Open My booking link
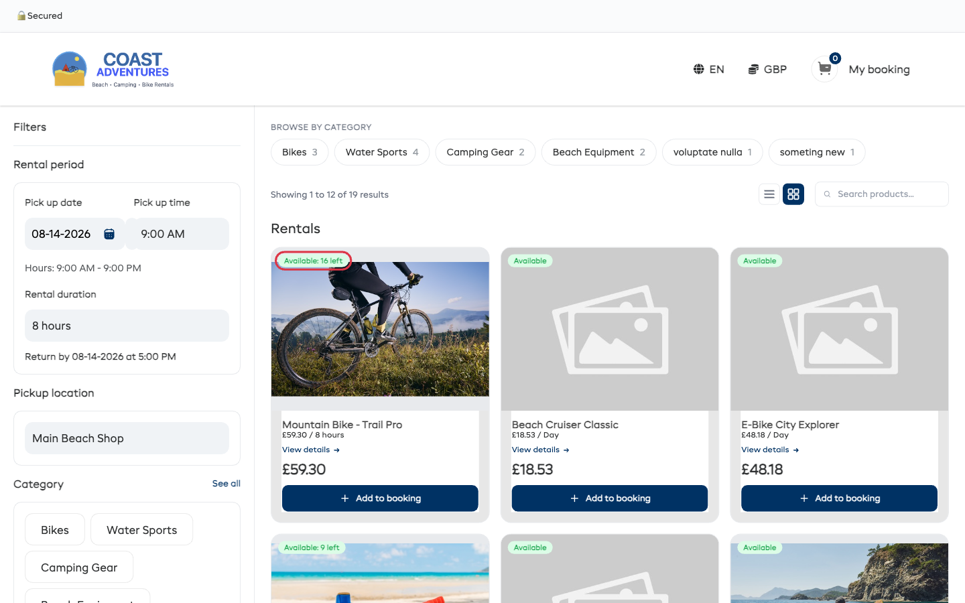The image size is (965, 603). [x=879, y=69]
